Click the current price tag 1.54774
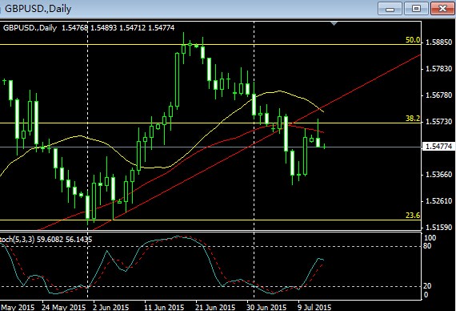Viewport: 456px width, 311px height. [x=439, y=147]
